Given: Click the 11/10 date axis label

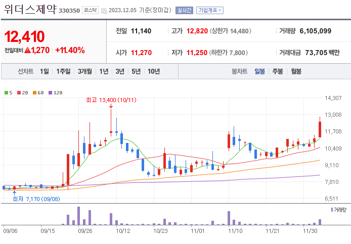Looking at the screenshot, I should click(235, 231).
